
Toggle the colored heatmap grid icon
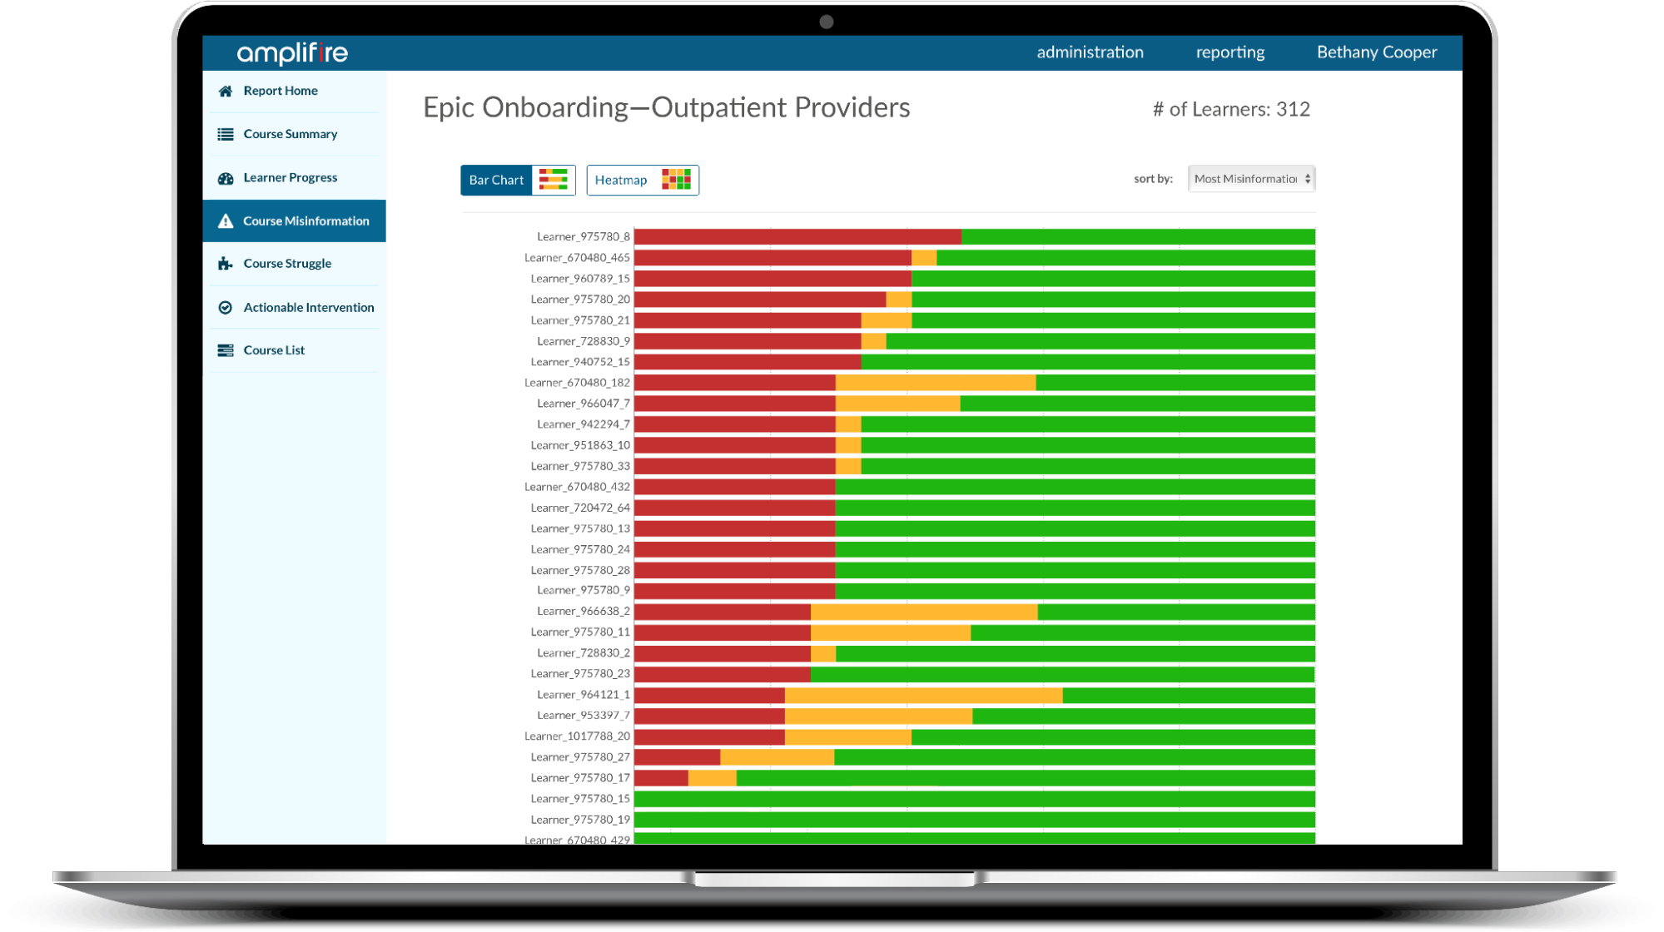[675, 179]
